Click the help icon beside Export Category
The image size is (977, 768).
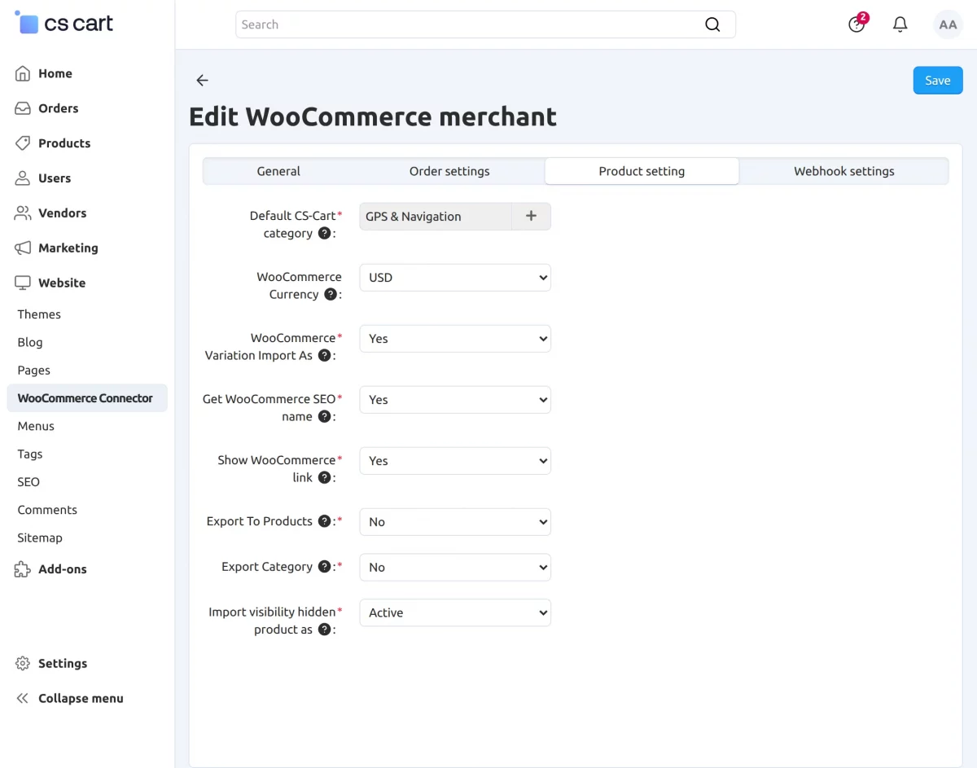coord(324,567)
